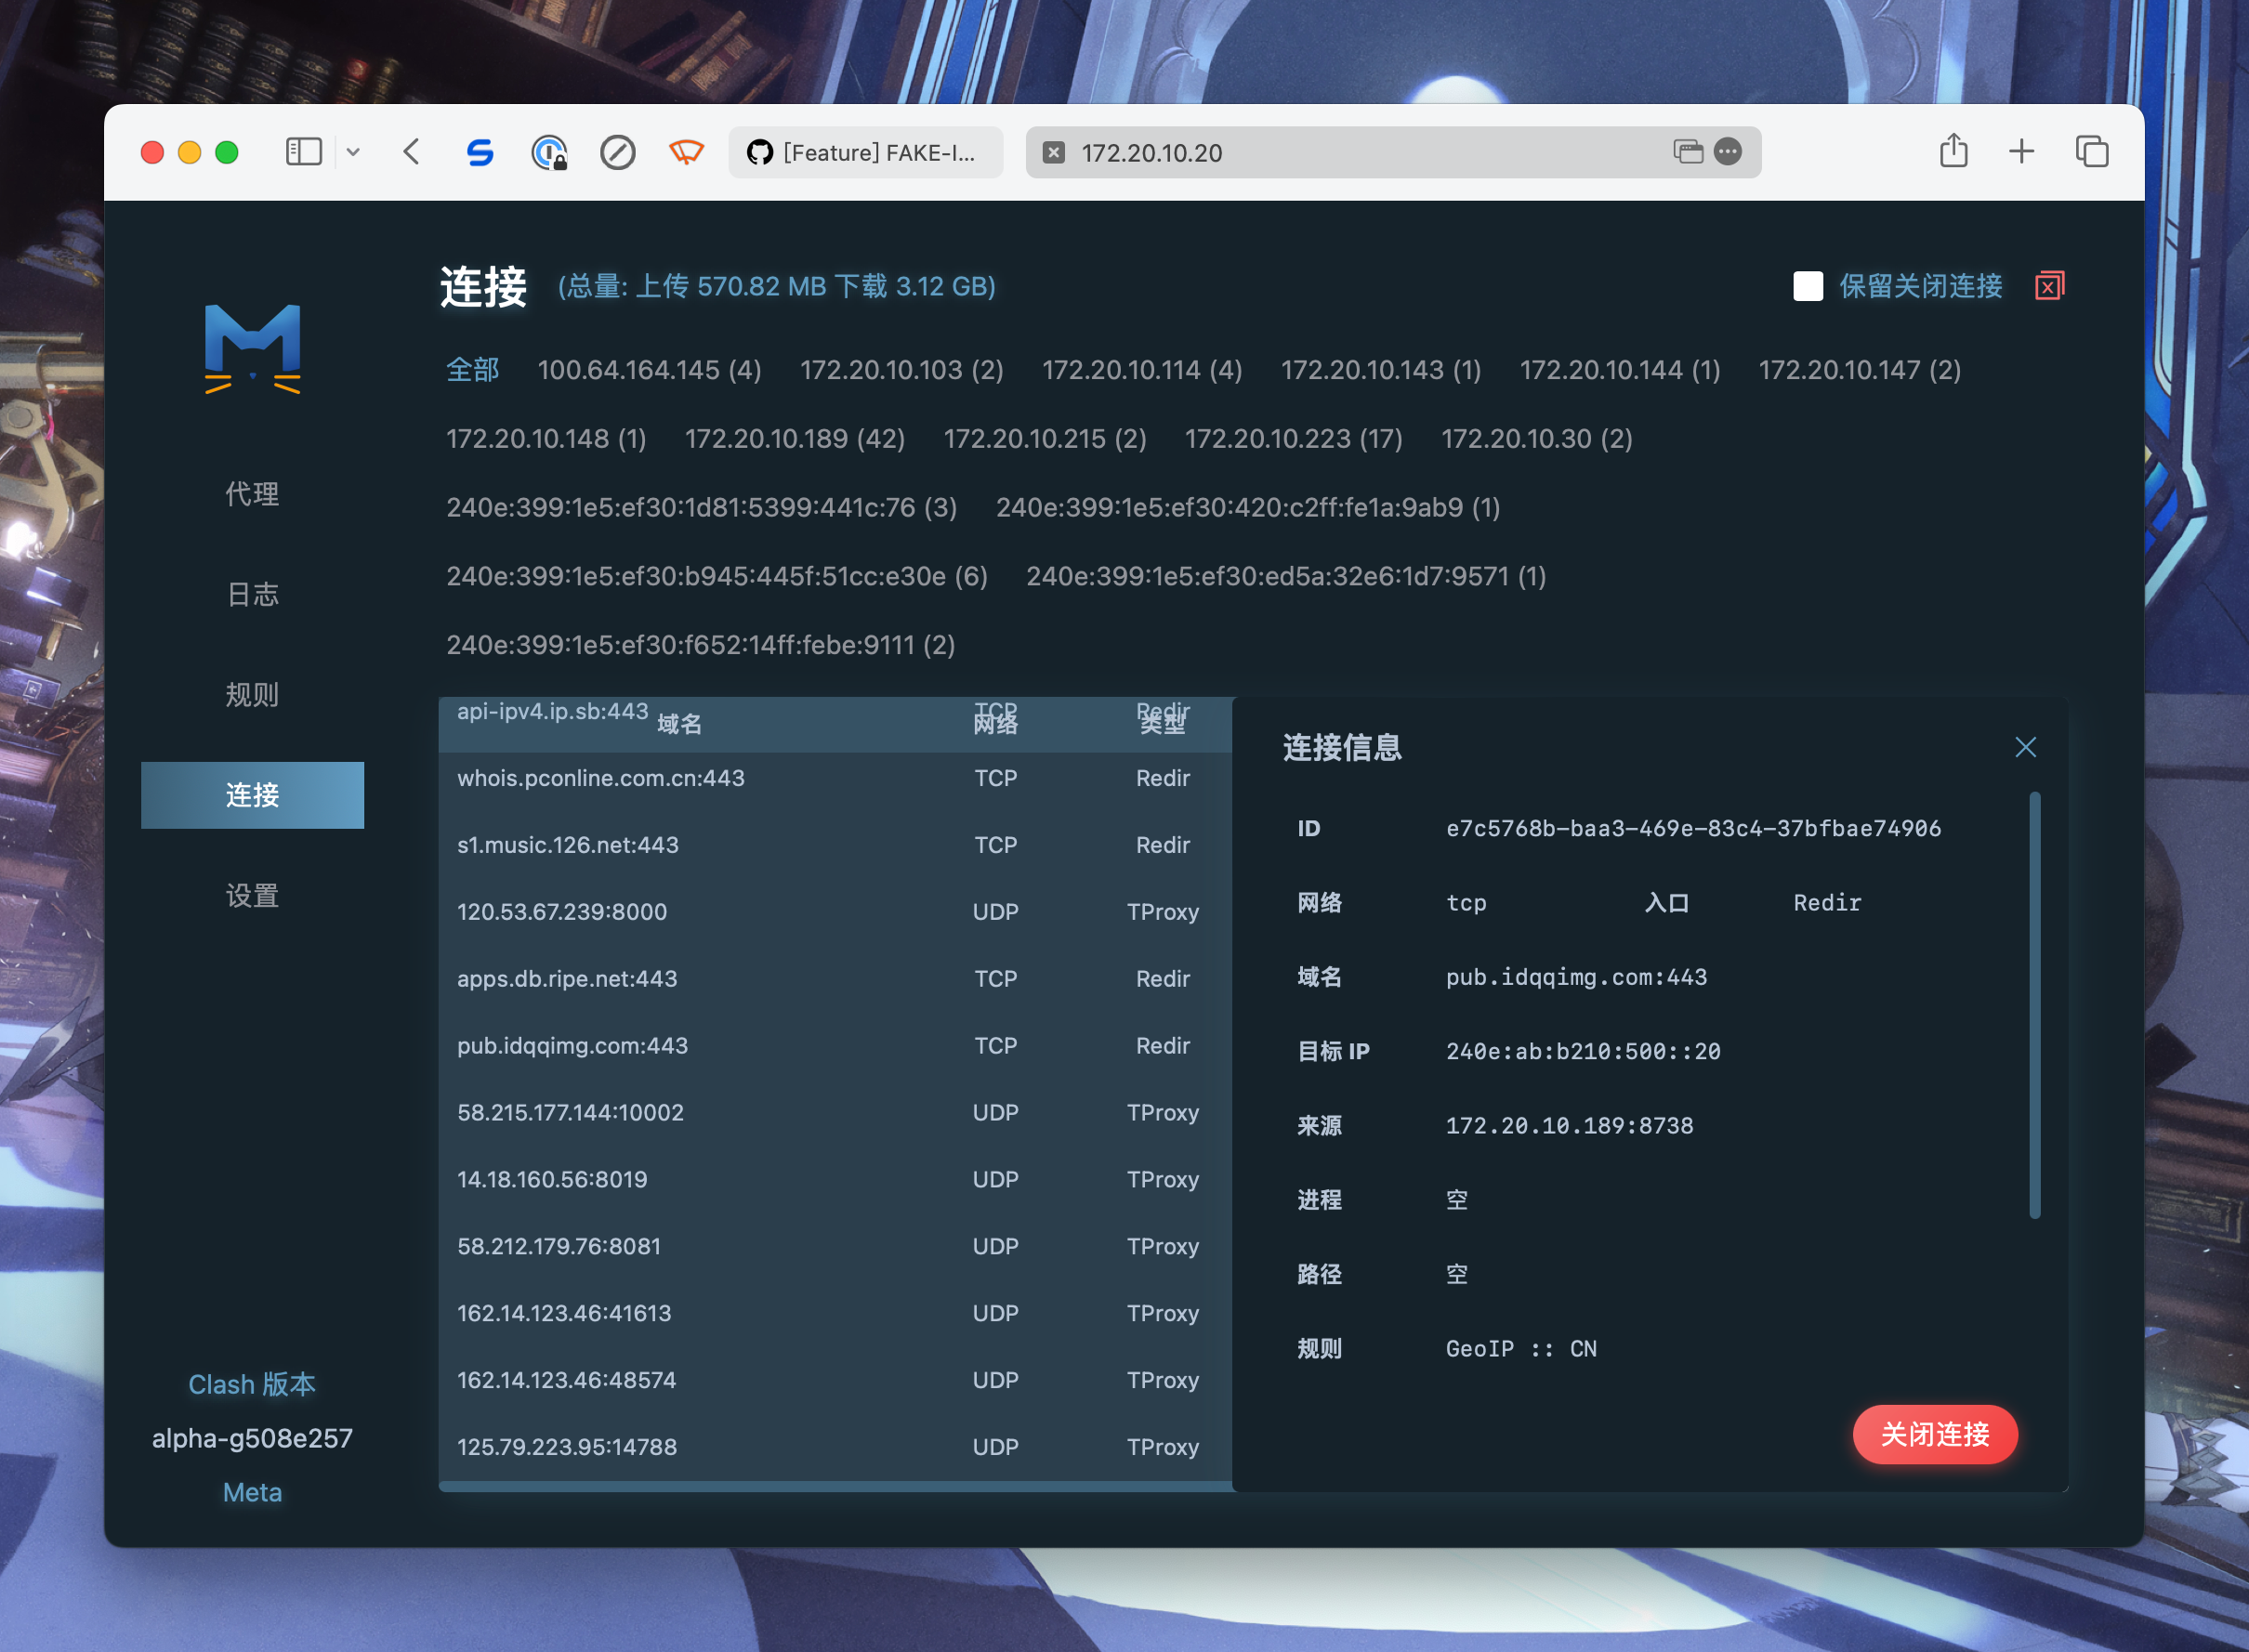Click the 1Password lock extension icon
The image size is (2249, 1652).
(x=551, y=152)
